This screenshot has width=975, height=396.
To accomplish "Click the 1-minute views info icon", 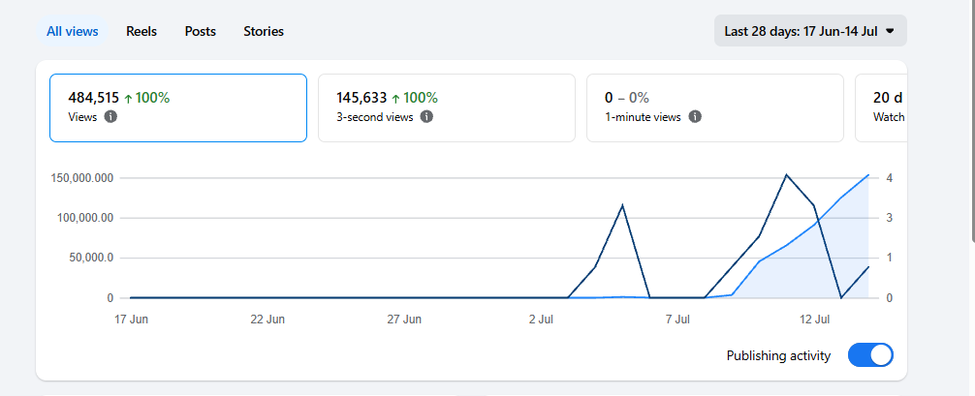I will click(695, 117).
